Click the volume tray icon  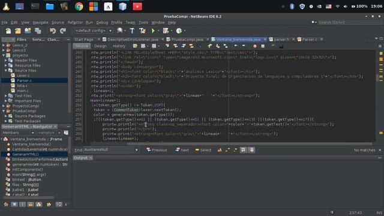(346, 7)
